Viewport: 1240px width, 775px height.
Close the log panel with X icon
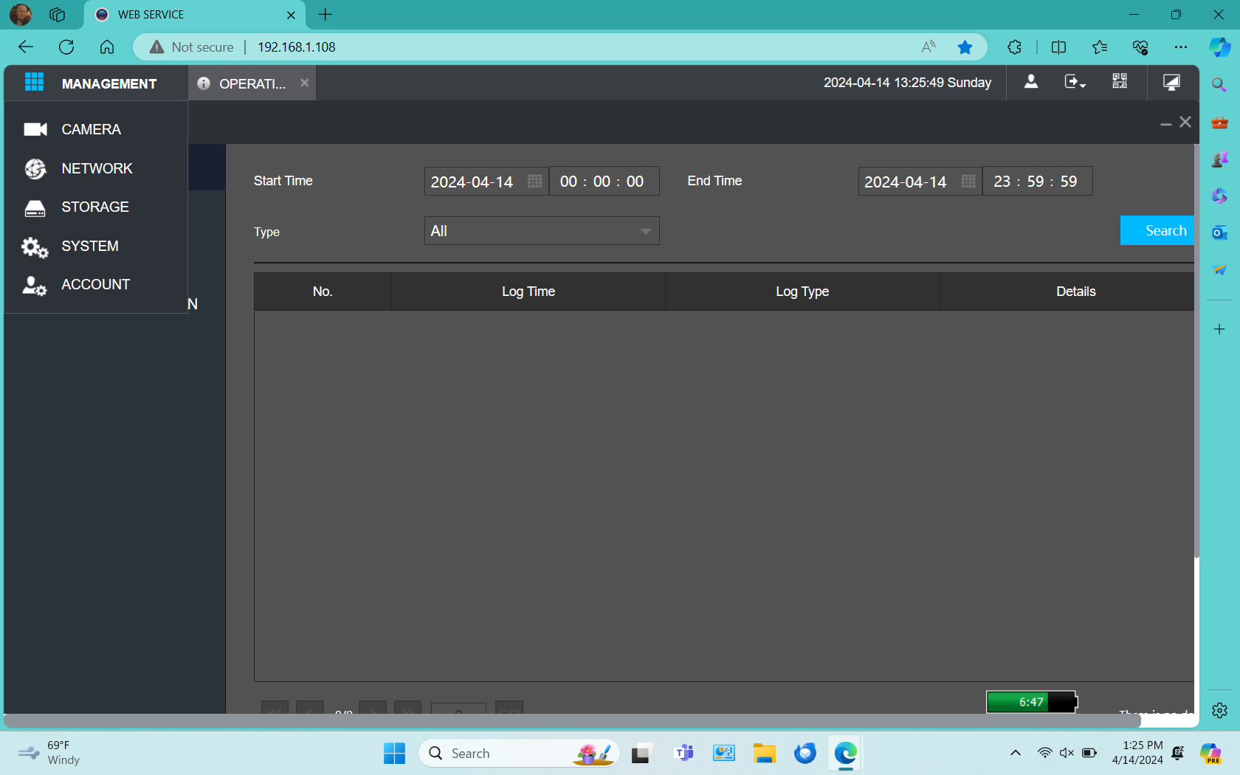pyautogui.click(x=1185, y=122)
